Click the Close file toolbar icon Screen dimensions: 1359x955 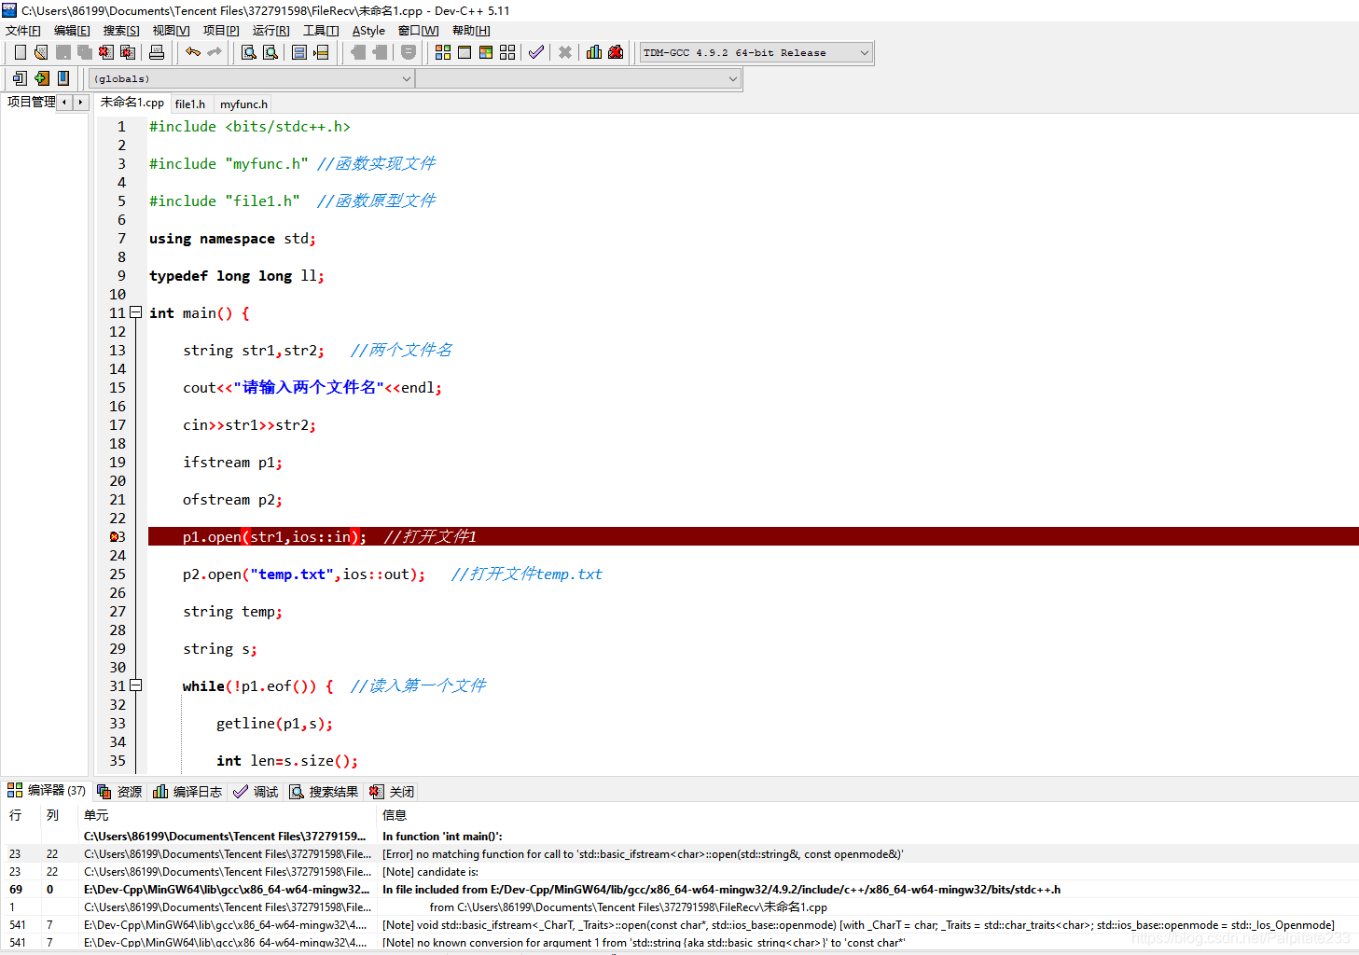[x=106, y=52]
